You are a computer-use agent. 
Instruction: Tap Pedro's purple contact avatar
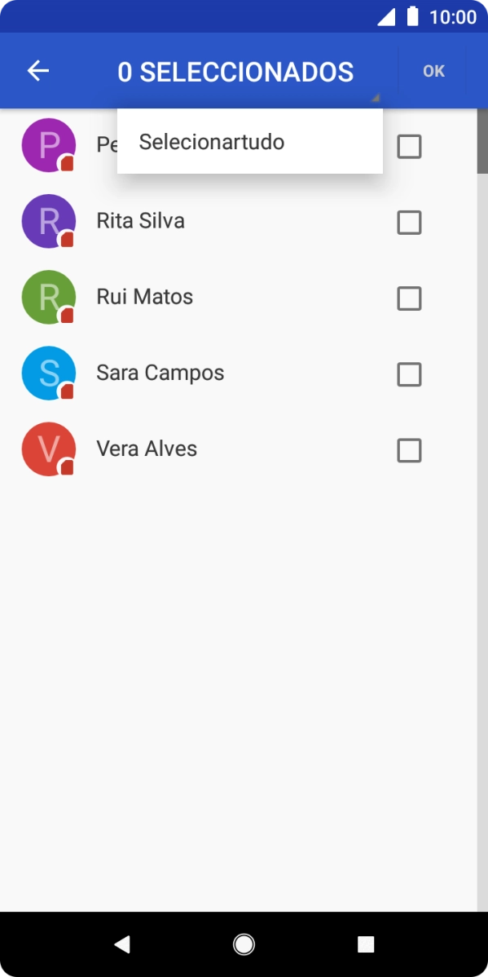coord(47,145)
